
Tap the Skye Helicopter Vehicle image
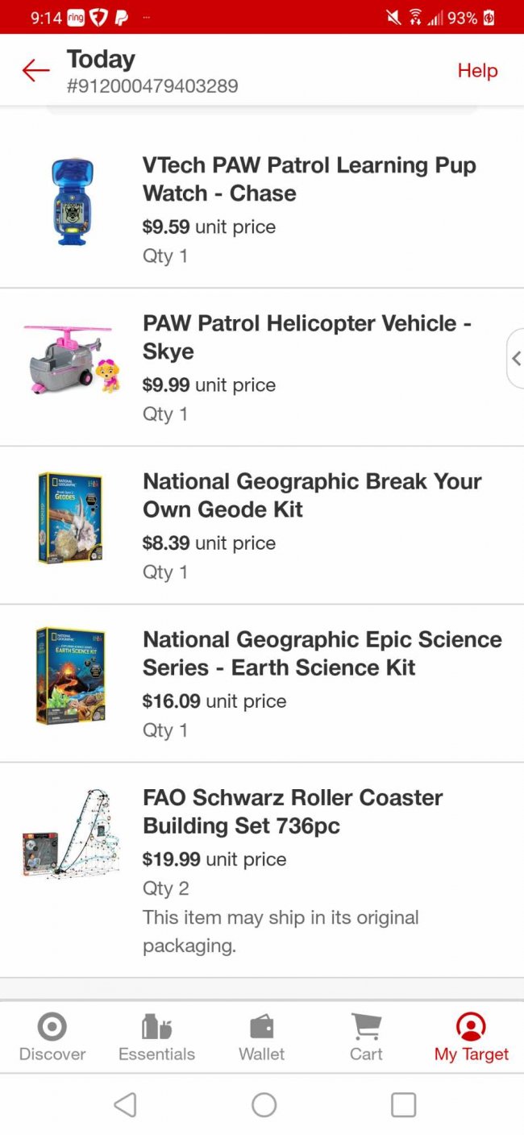tap(72, 360)
